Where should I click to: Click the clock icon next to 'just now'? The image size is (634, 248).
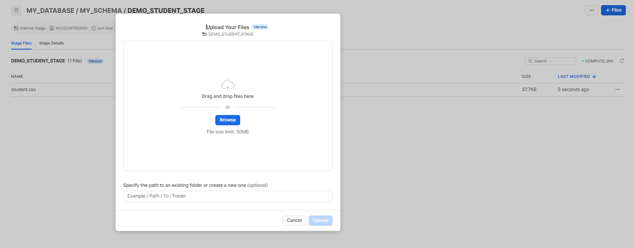click(93, 28)
